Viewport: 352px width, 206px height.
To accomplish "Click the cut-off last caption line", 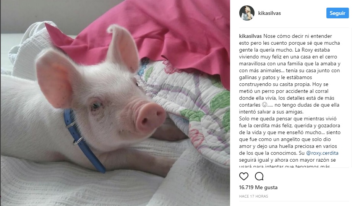I will pos(284,166).
